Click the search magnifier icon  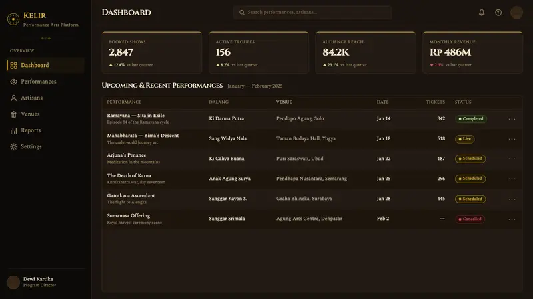point(242,13)
